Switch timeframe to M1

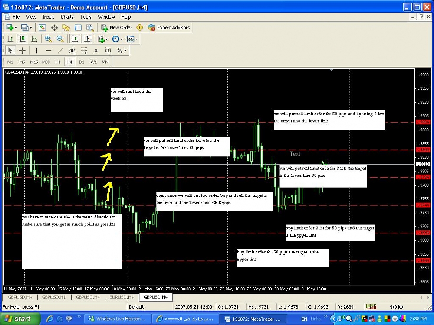coord(10,62)
